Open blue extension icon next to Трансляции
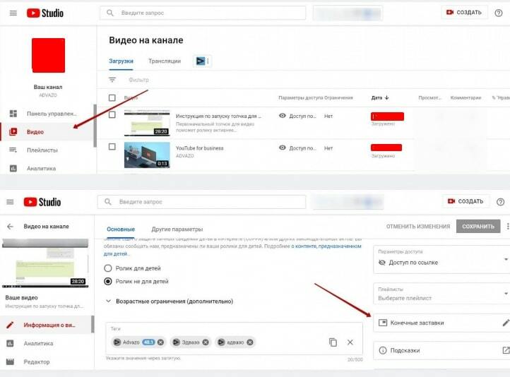The width and height of the screenshot is (510, 377). click(201, 61)
